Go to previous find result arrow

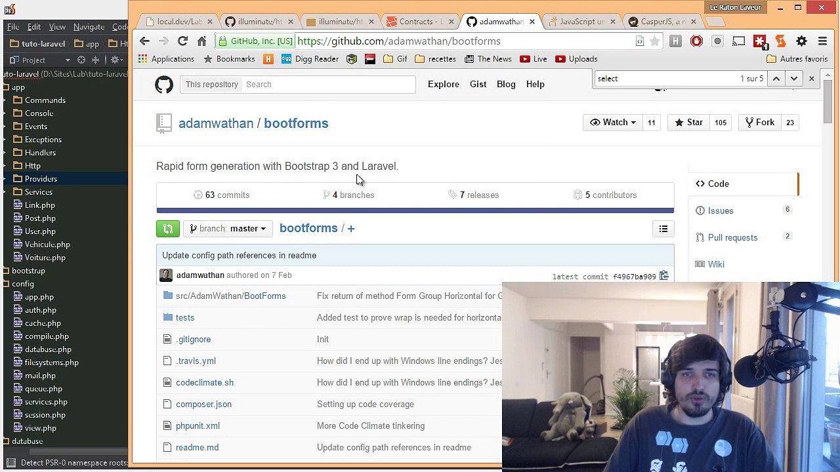pos(776,79)
